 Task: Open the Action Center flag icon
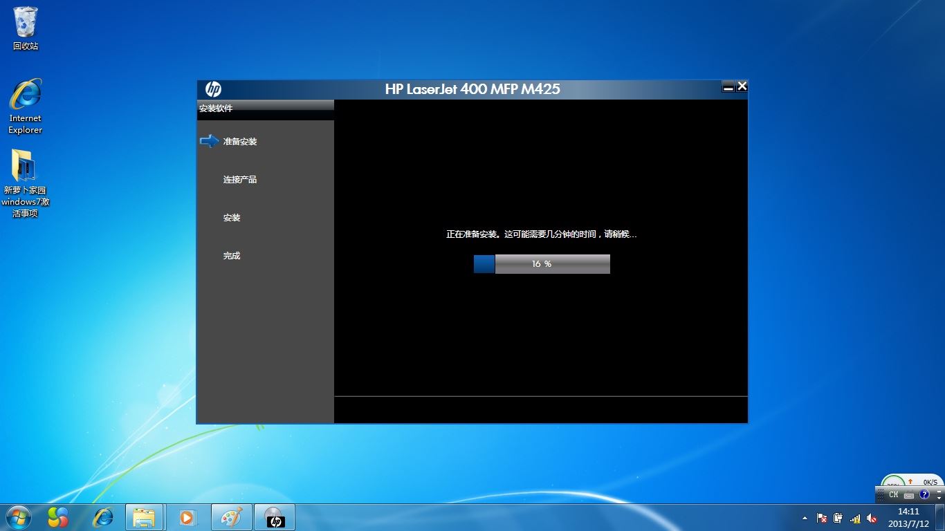(x=822, y=518)
